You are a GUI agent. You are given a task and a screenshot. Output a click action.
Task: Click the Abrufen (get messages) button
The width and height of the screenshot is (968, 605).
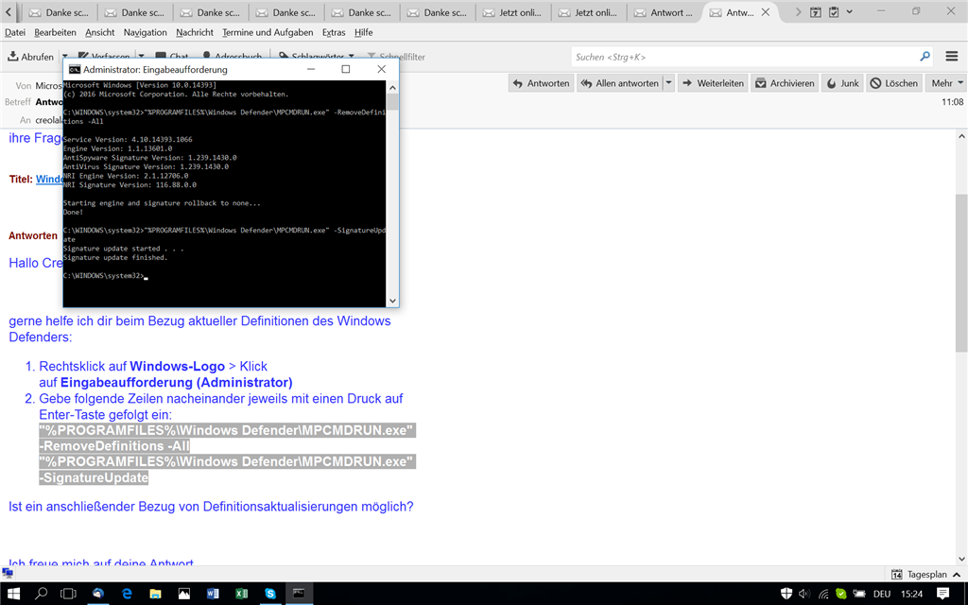pos(31,57)
